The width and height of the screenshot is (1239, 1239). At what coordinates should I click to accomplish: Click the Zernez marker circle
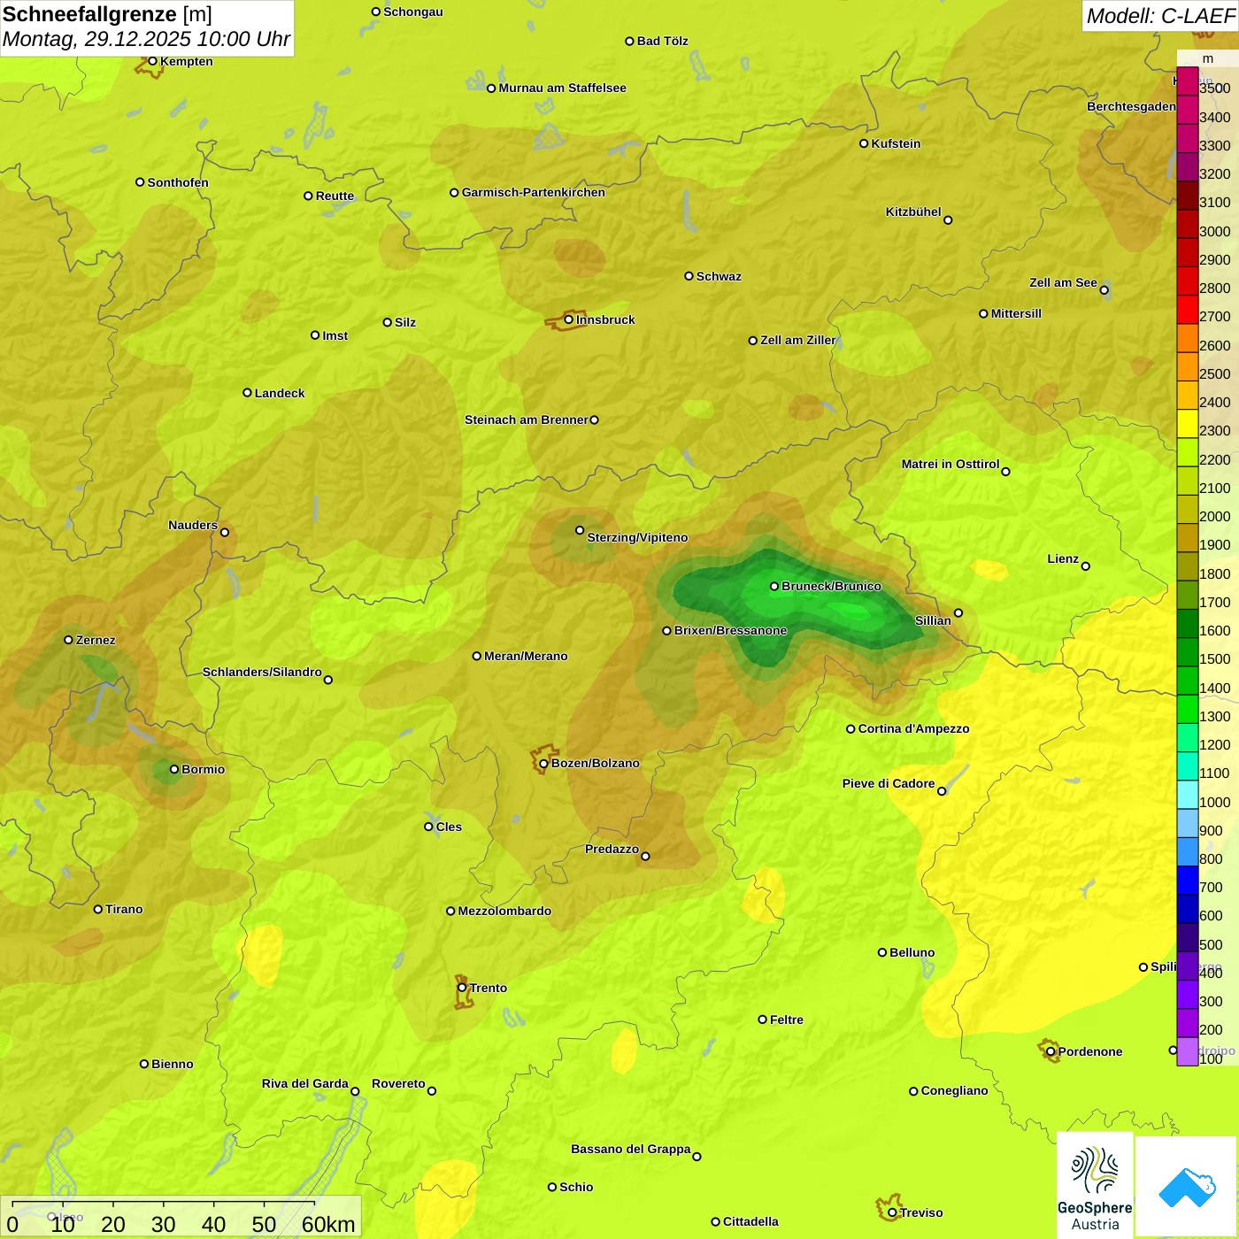tap(69, 640)
